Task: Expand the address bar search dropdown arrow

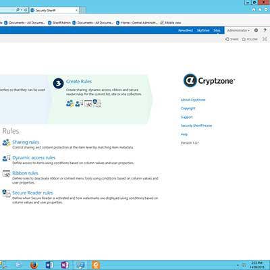Action: (x=22, y=10)
